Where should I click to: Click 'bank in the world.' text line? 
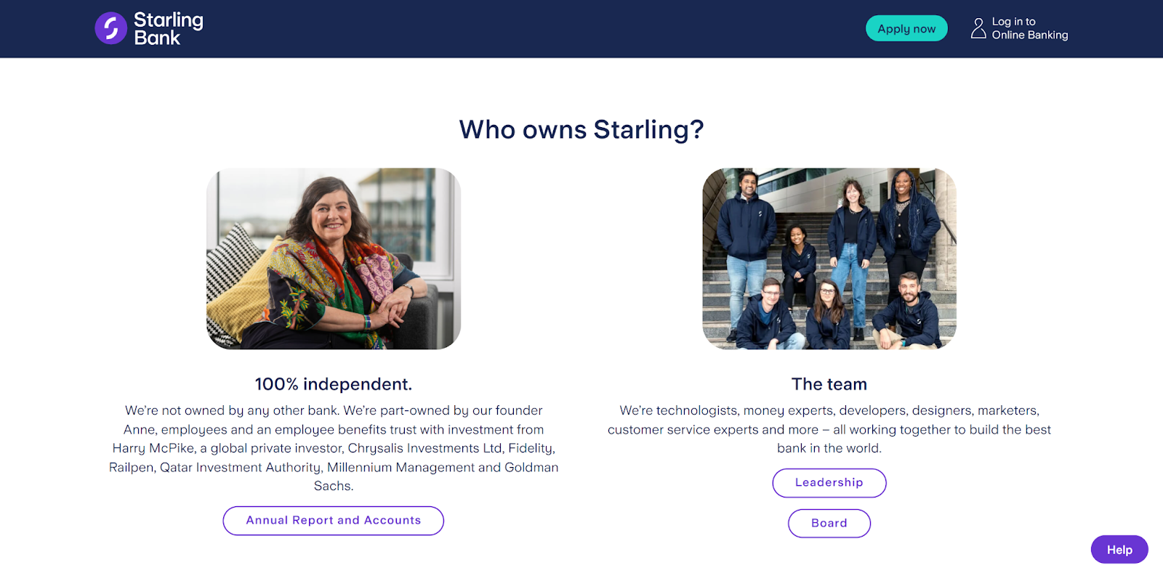(x=829, y=448)
